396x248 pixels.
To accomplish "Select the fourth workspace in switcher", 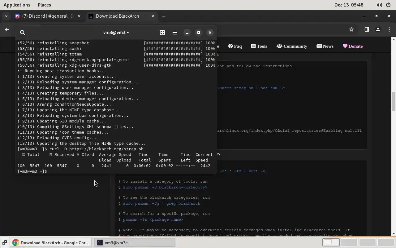I will [x=385, y=242].
